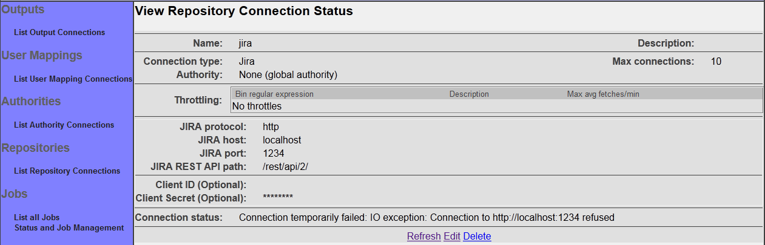Select the Repositories section heading

coord(35,148)
